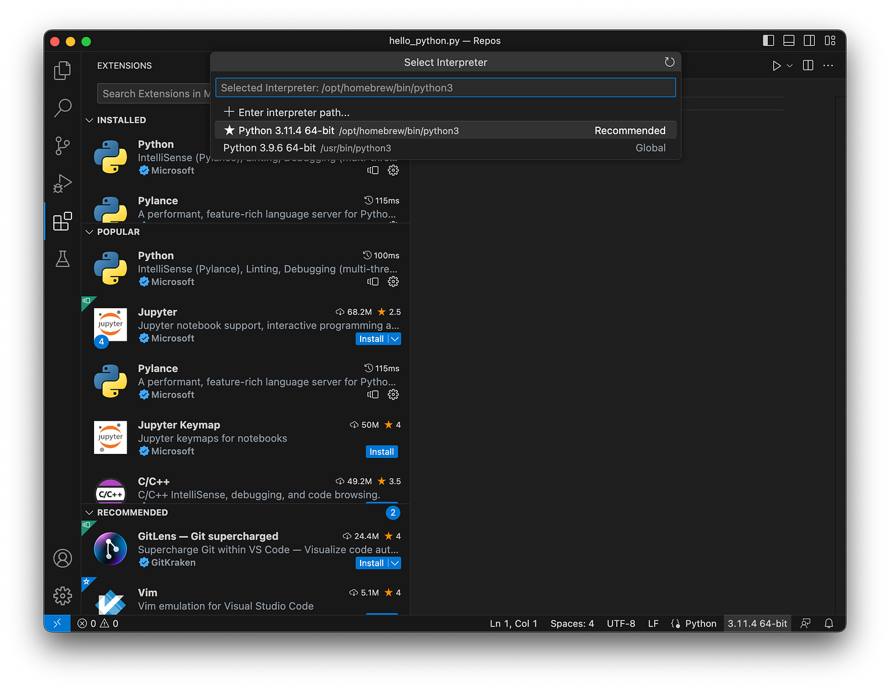Install the Jupyter Keymap extension
Image resolution: width=890 pixels, height=690 pixels.
[381, 452]
